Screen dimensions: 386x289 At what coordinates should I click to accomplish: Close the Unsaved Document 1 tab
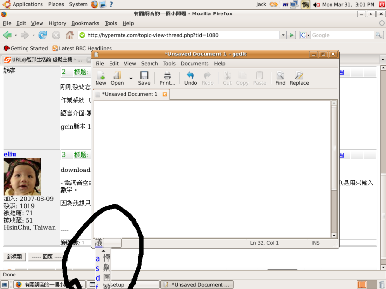tap(165, 94)
